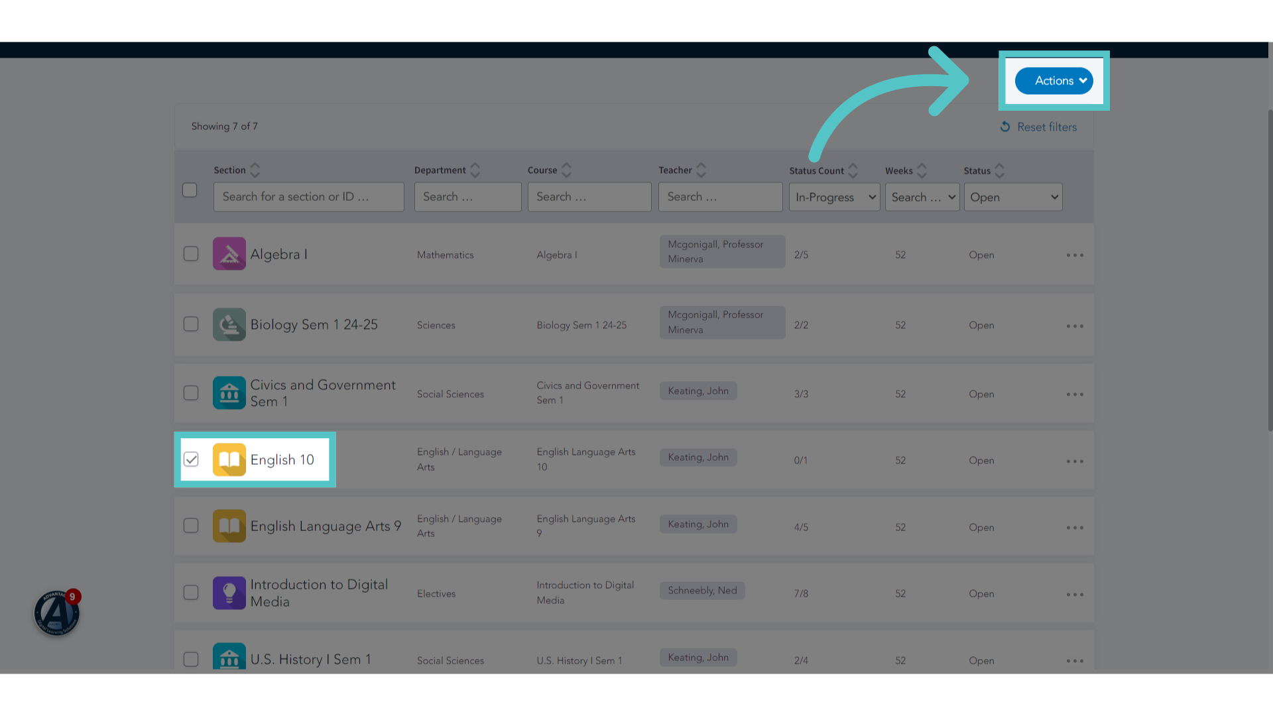Focus the Search for a section or ID field
The height and width of the screenshot is (716, 1273).
[x=309, y=197]
